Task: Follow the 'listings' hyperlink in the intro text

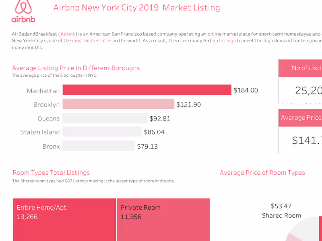Action: [x=227, y=41]
